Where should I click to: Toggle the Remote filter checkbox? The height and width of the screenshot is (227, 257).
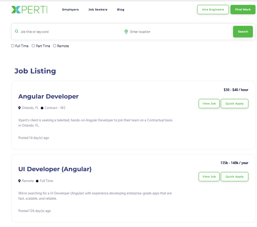(x=55, y=46)
